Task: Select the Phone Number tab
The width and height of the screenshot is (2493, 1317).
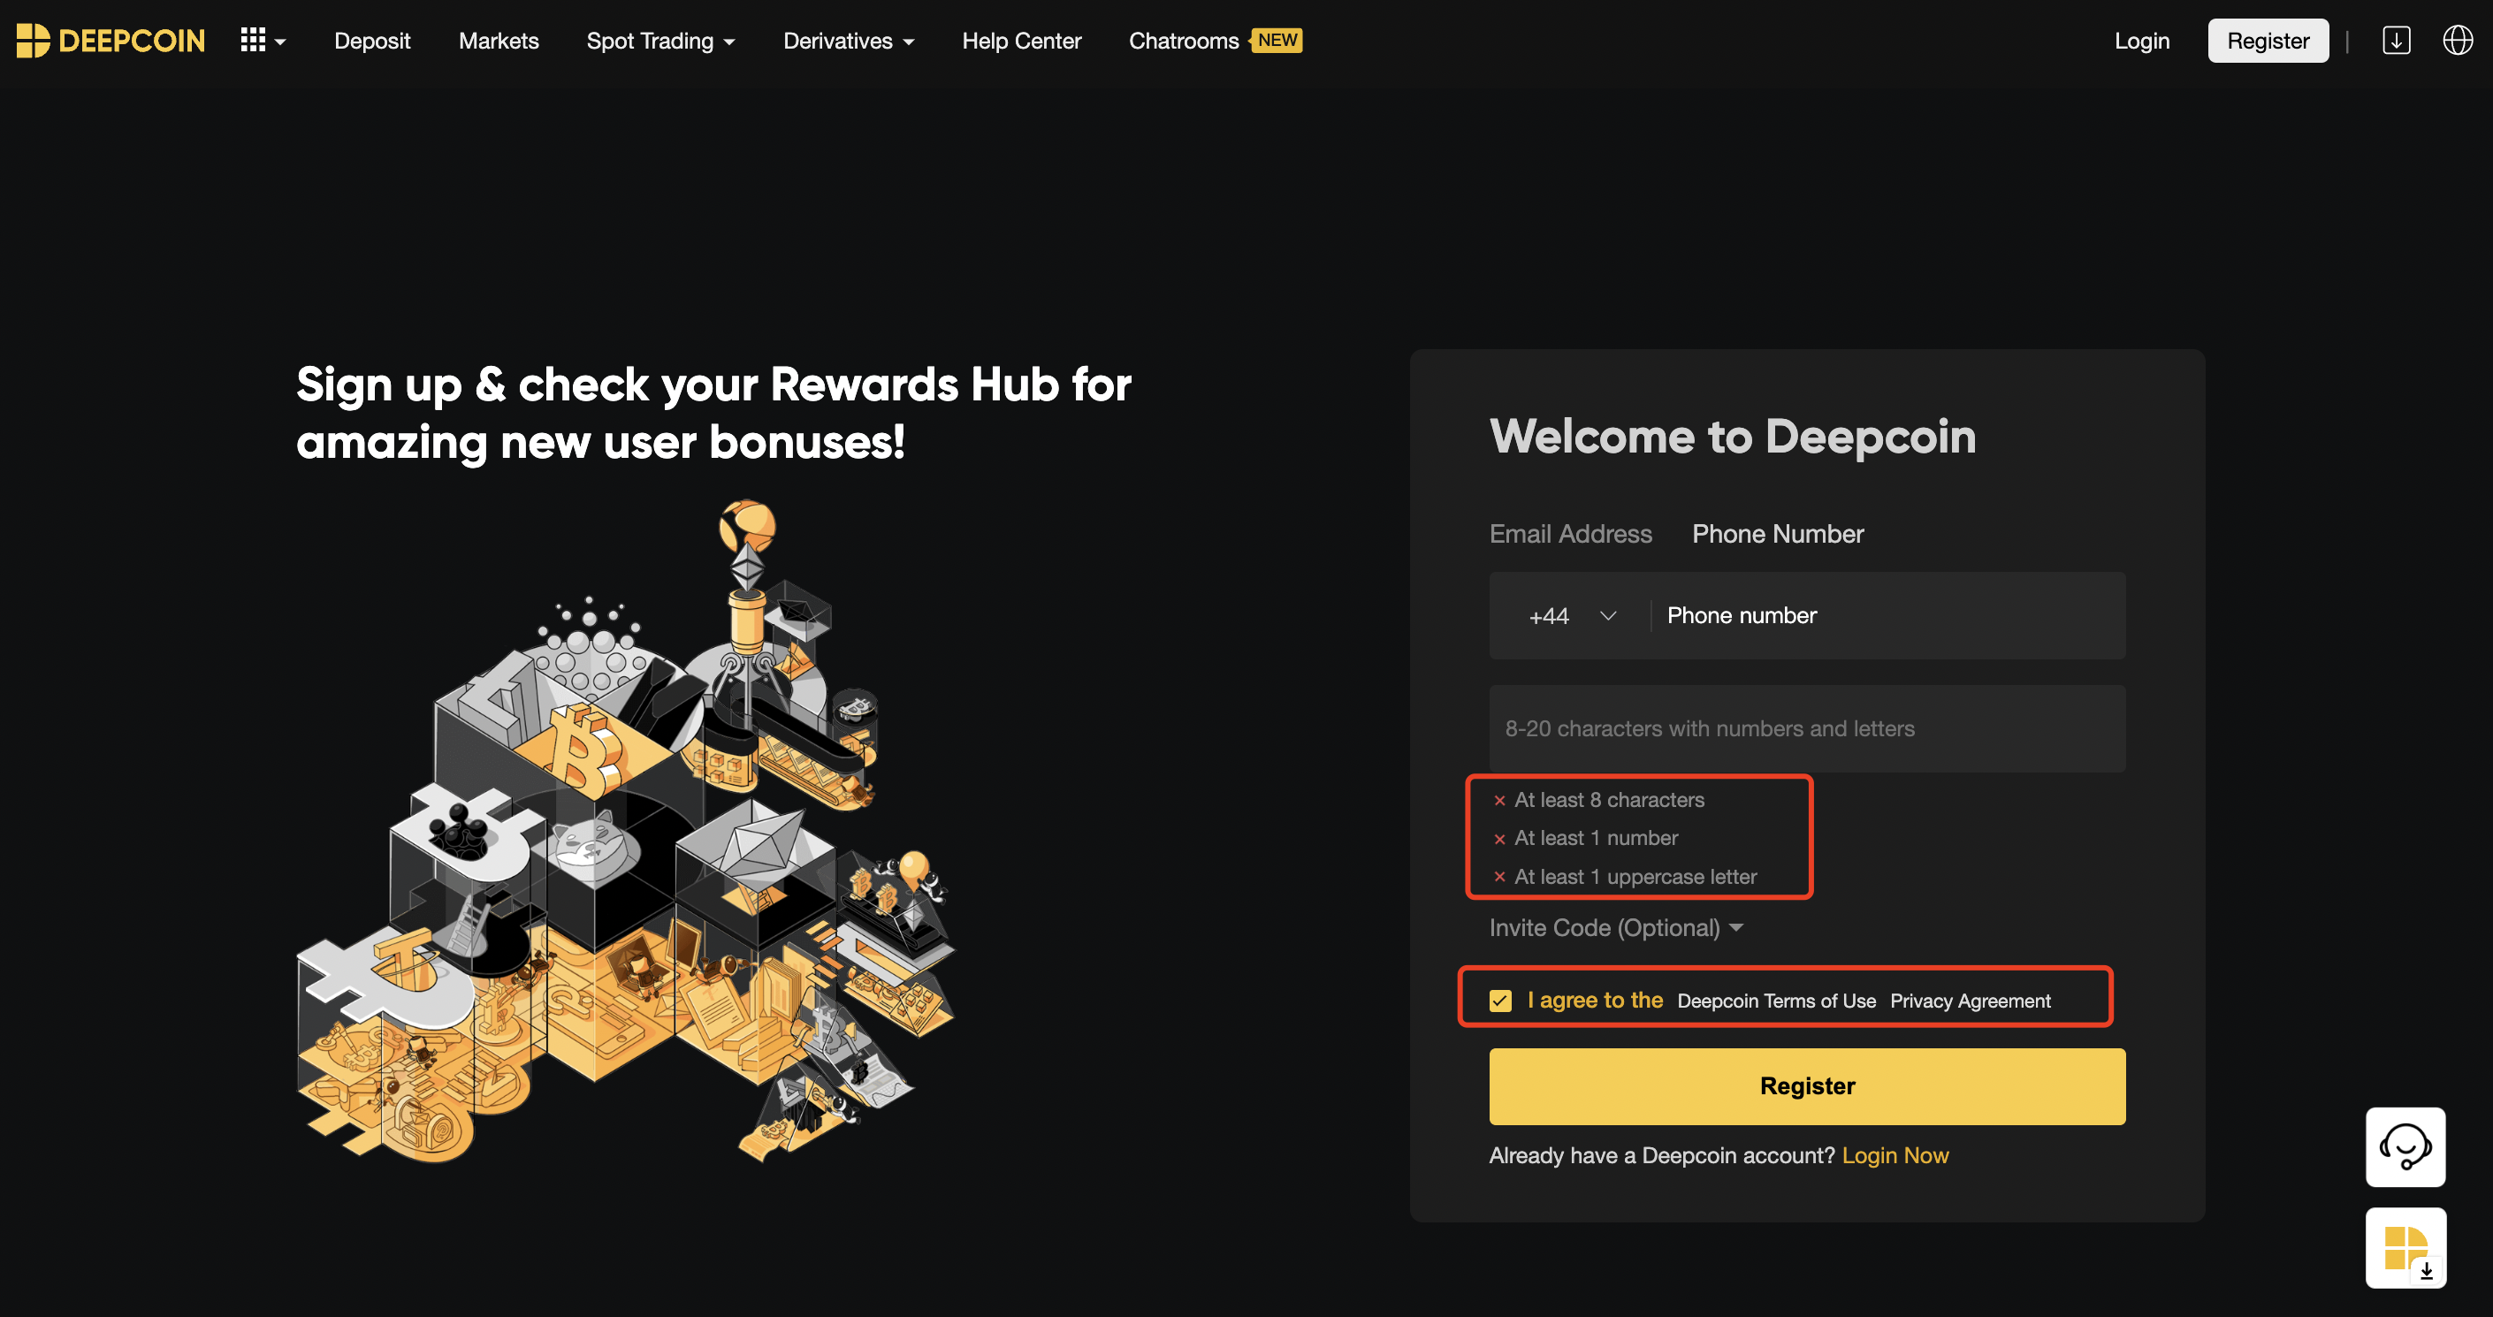Action: coord(1778,534)
